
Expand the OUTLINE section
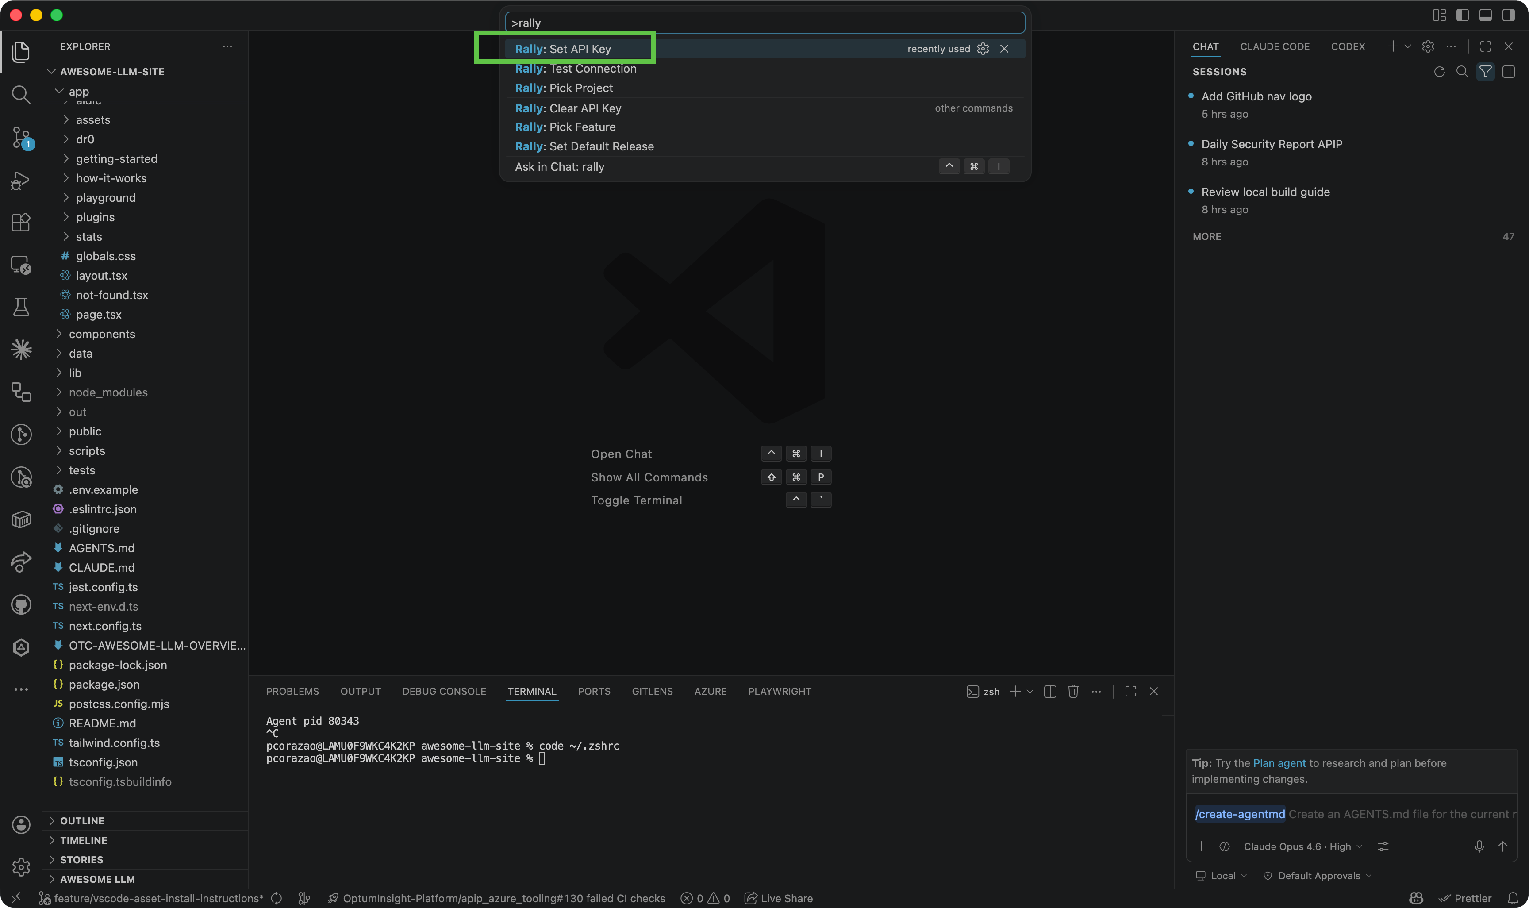(82, 820)
